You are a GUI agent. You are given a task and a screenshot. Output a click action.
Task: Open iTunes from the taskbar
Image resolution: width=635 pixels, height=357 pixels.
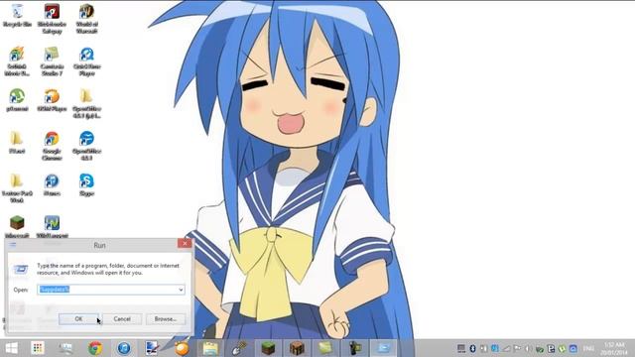click(124, 348)
